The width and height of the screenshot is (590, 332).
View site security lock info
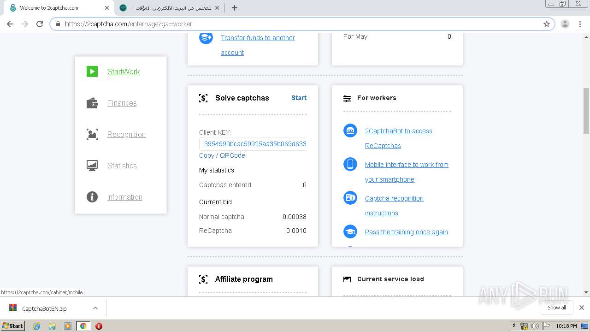click(58, 24)
